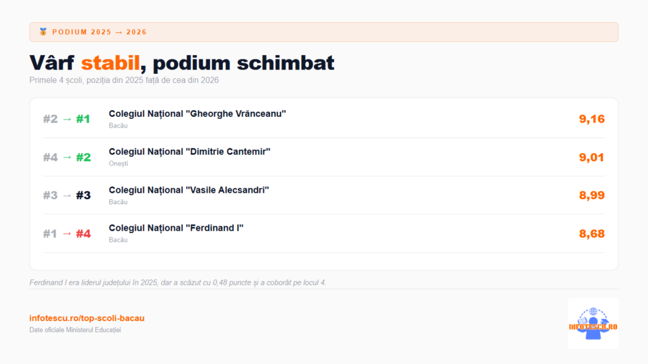Click the green arrow in the Dimitrie Cantemir row

[x=67, y=157]
